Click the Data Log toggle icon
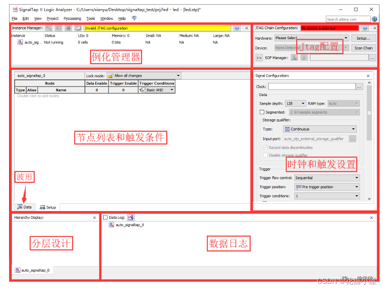 131,218
